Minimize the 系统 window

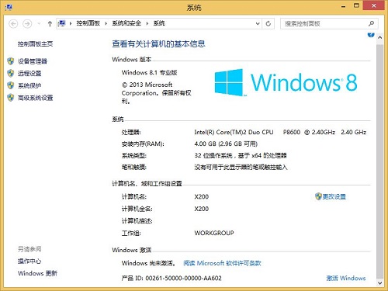pyautogui.click(x=344, y=6)
